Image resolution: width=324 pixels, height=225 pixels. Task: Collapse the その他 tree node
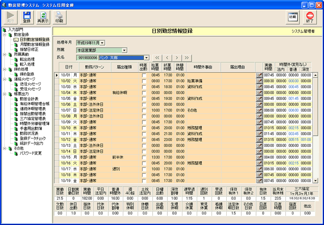coord(4,148)
